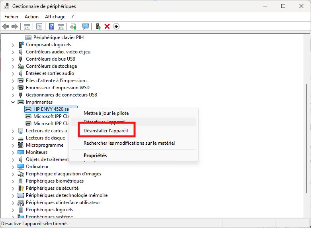Image resolution: width=311 pixels, height=228 pixels.
Task: Click the HP ENVY 4520 printer icon
Action: pyautogui.click(x=28, y=109)
